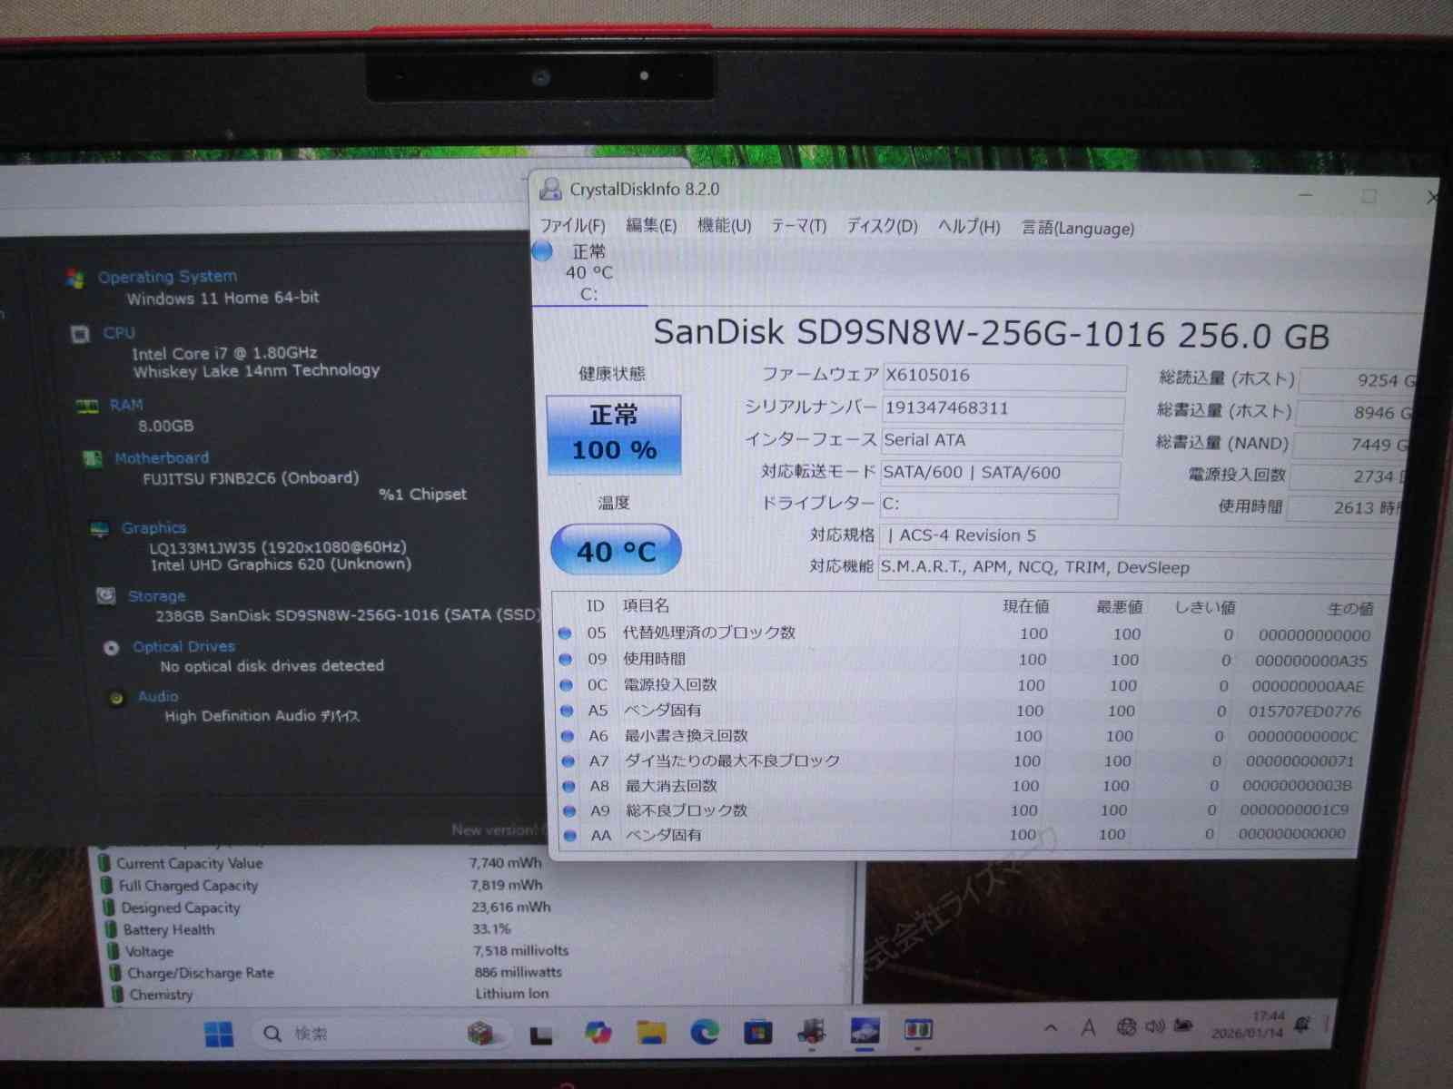Open the Windows Start menu
The width and height of the screenshot is (1453, 1089).
click(x=218, y=1034)
